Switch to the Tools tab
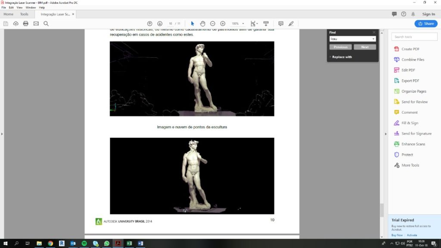Image resolution: width=441 pixels, height=248 pixels. (24, 14)
